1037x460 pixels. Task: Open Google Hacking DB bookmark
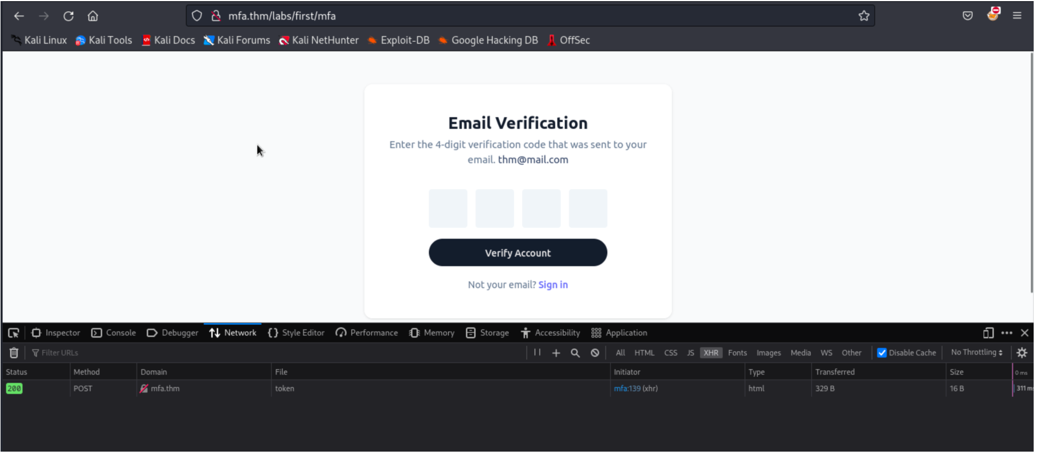click(x=489, y=40)
